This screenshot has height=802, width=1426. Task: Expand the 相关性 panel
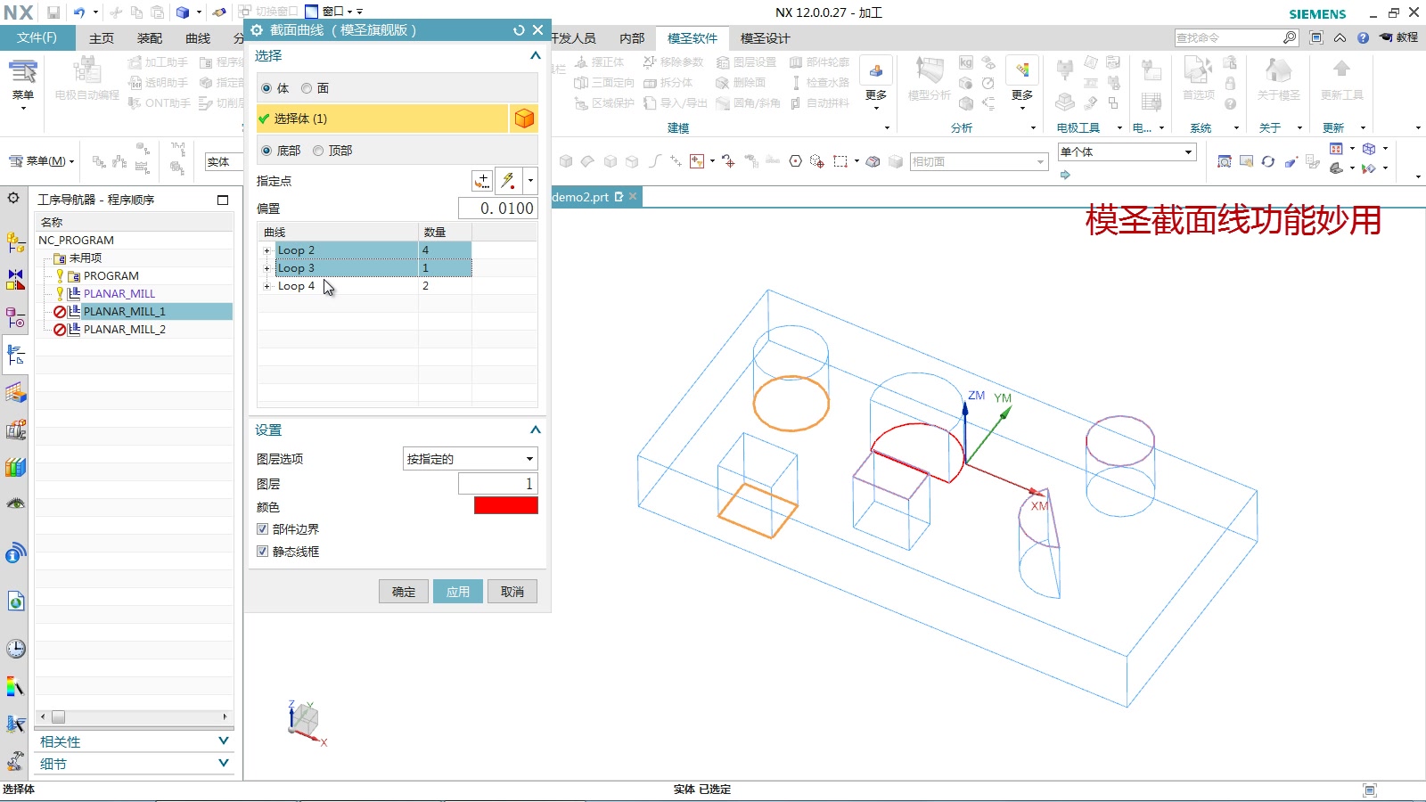(x=224, y=741)
